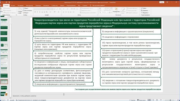Open the Draw (Рисование) tab

[21, 5]
